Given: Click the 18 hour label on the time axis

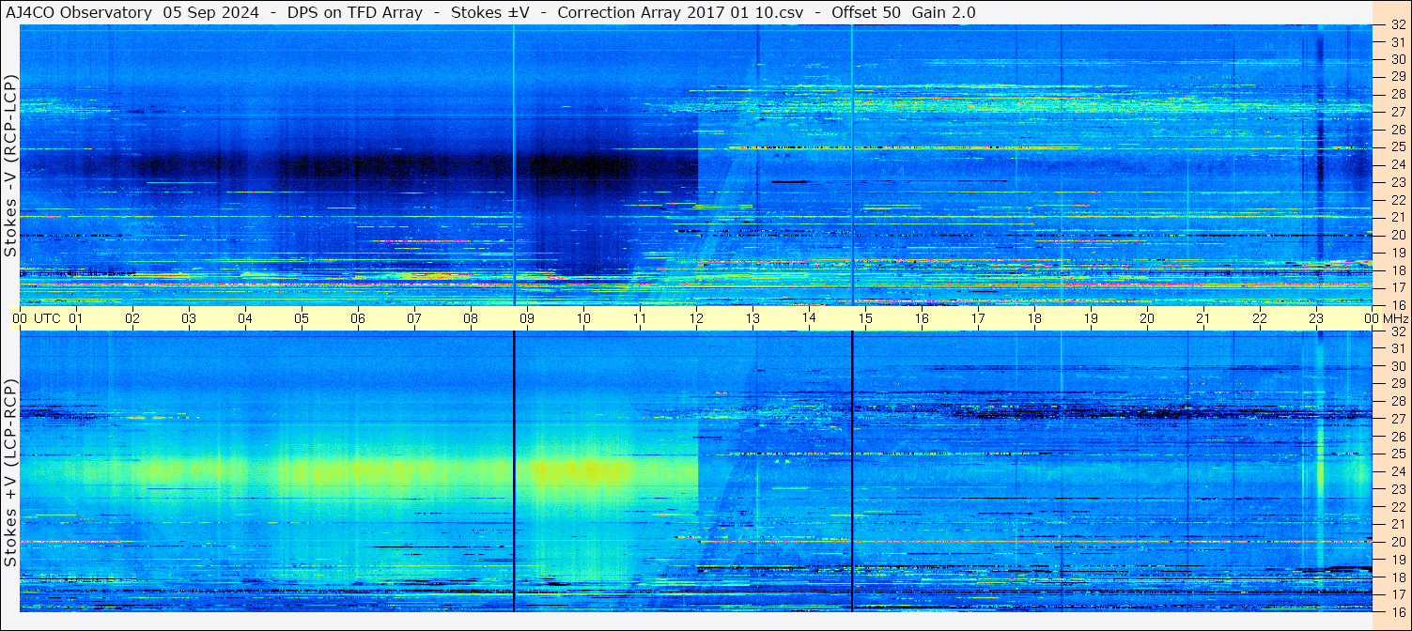Looking at the screenshot, I should click(1034, 319).
